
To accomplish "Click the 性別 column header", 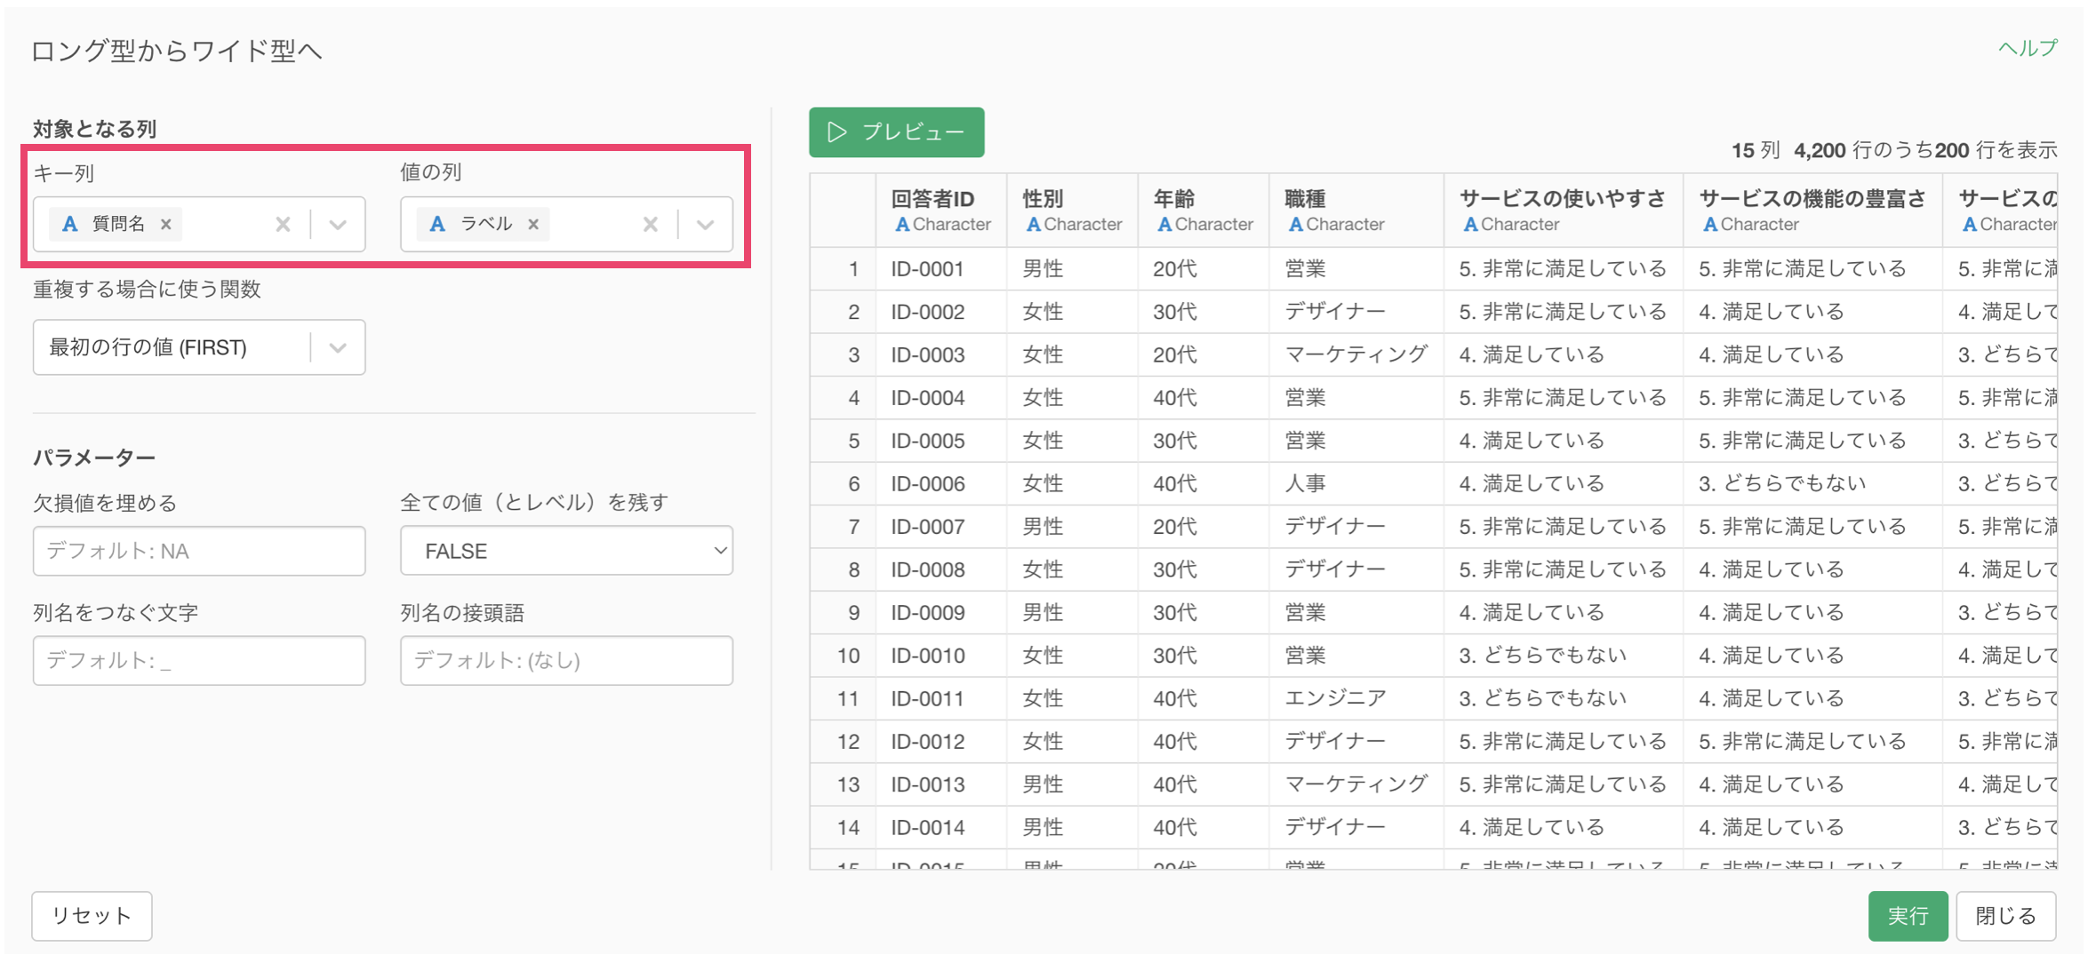I will click(x=1071, y=210).
